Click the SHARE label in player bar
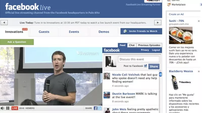The height and width of the screenshot is (113, 202). point(89,108)
